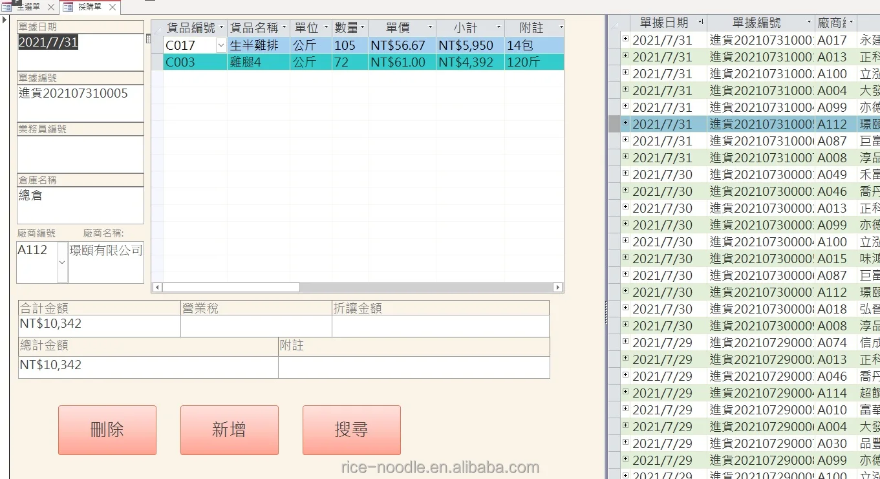
Task: Open the C017 item code combo dropdown
Action: tap(221, 45)
